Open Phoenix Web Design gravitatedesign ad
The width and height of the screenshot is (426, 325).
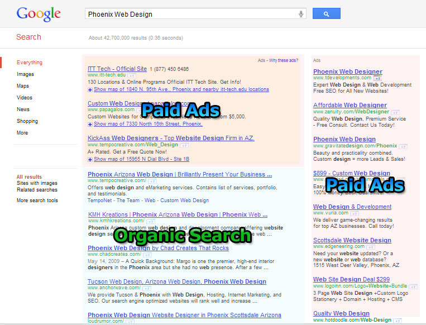(344, 139)
